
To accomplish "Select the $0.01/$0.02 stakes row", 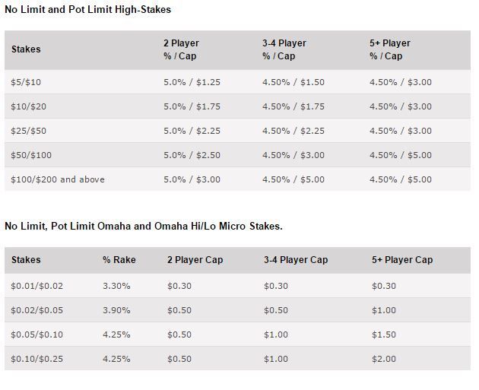I will 237,286.
